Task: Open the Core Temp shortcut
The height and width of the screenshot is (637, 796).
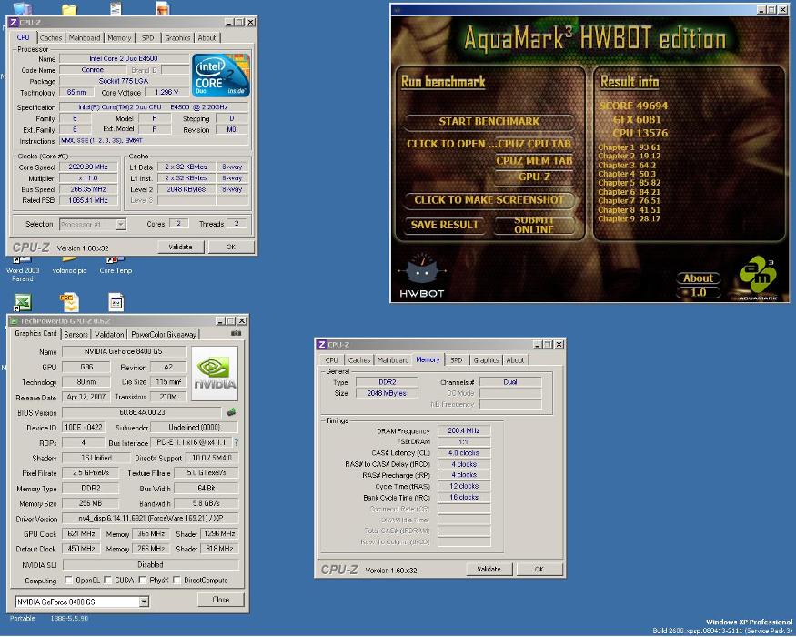Action: tap(116, 267)
